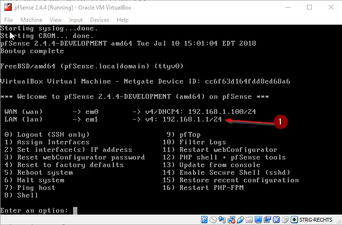
Task: Click the 'Welcome to pfSense 2.4.4-DEVELOPMENT' banner
Action: tap(135, 96)
